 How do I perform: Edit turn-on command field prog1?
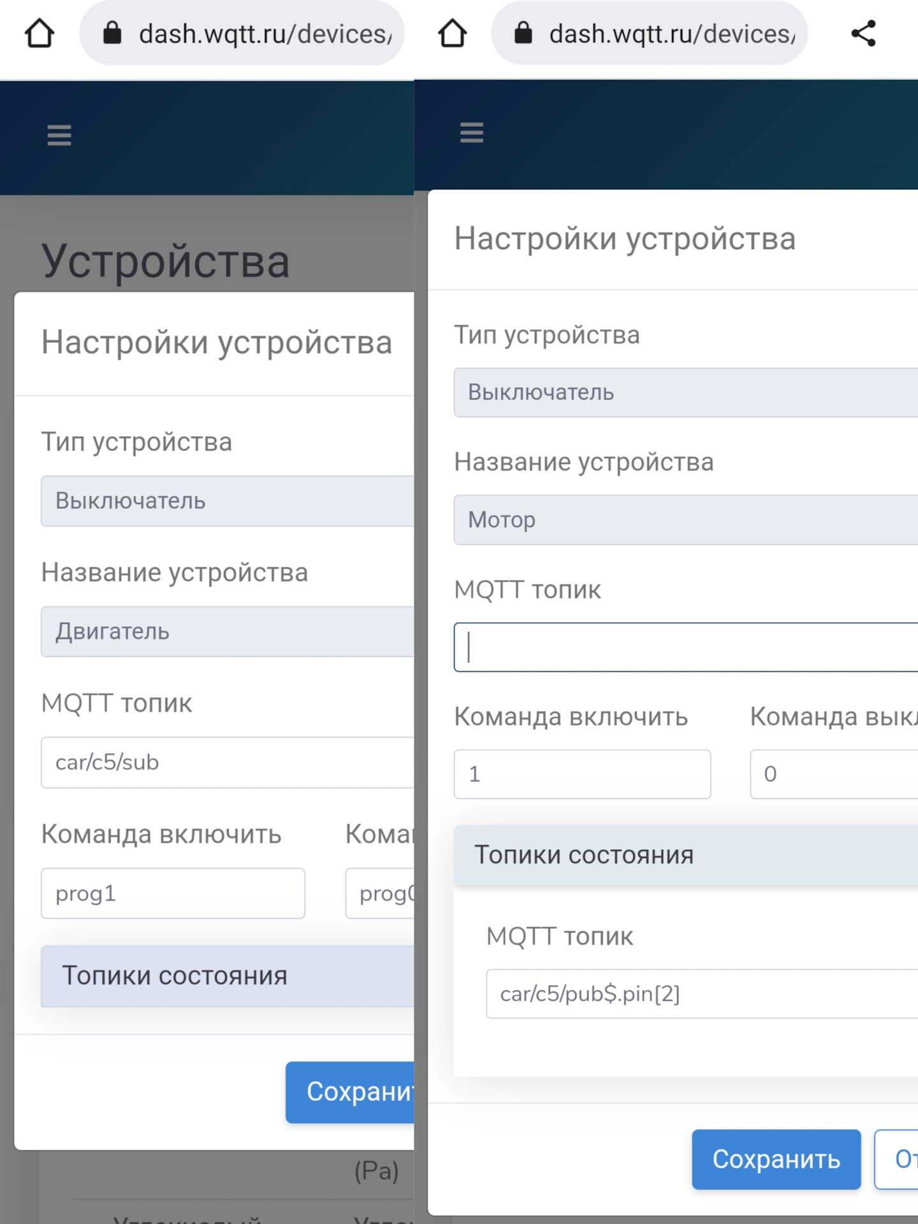coord(173,893)
